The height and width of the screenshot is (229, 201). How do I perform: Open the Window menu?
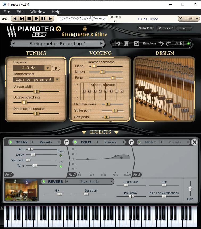point(38,12)
